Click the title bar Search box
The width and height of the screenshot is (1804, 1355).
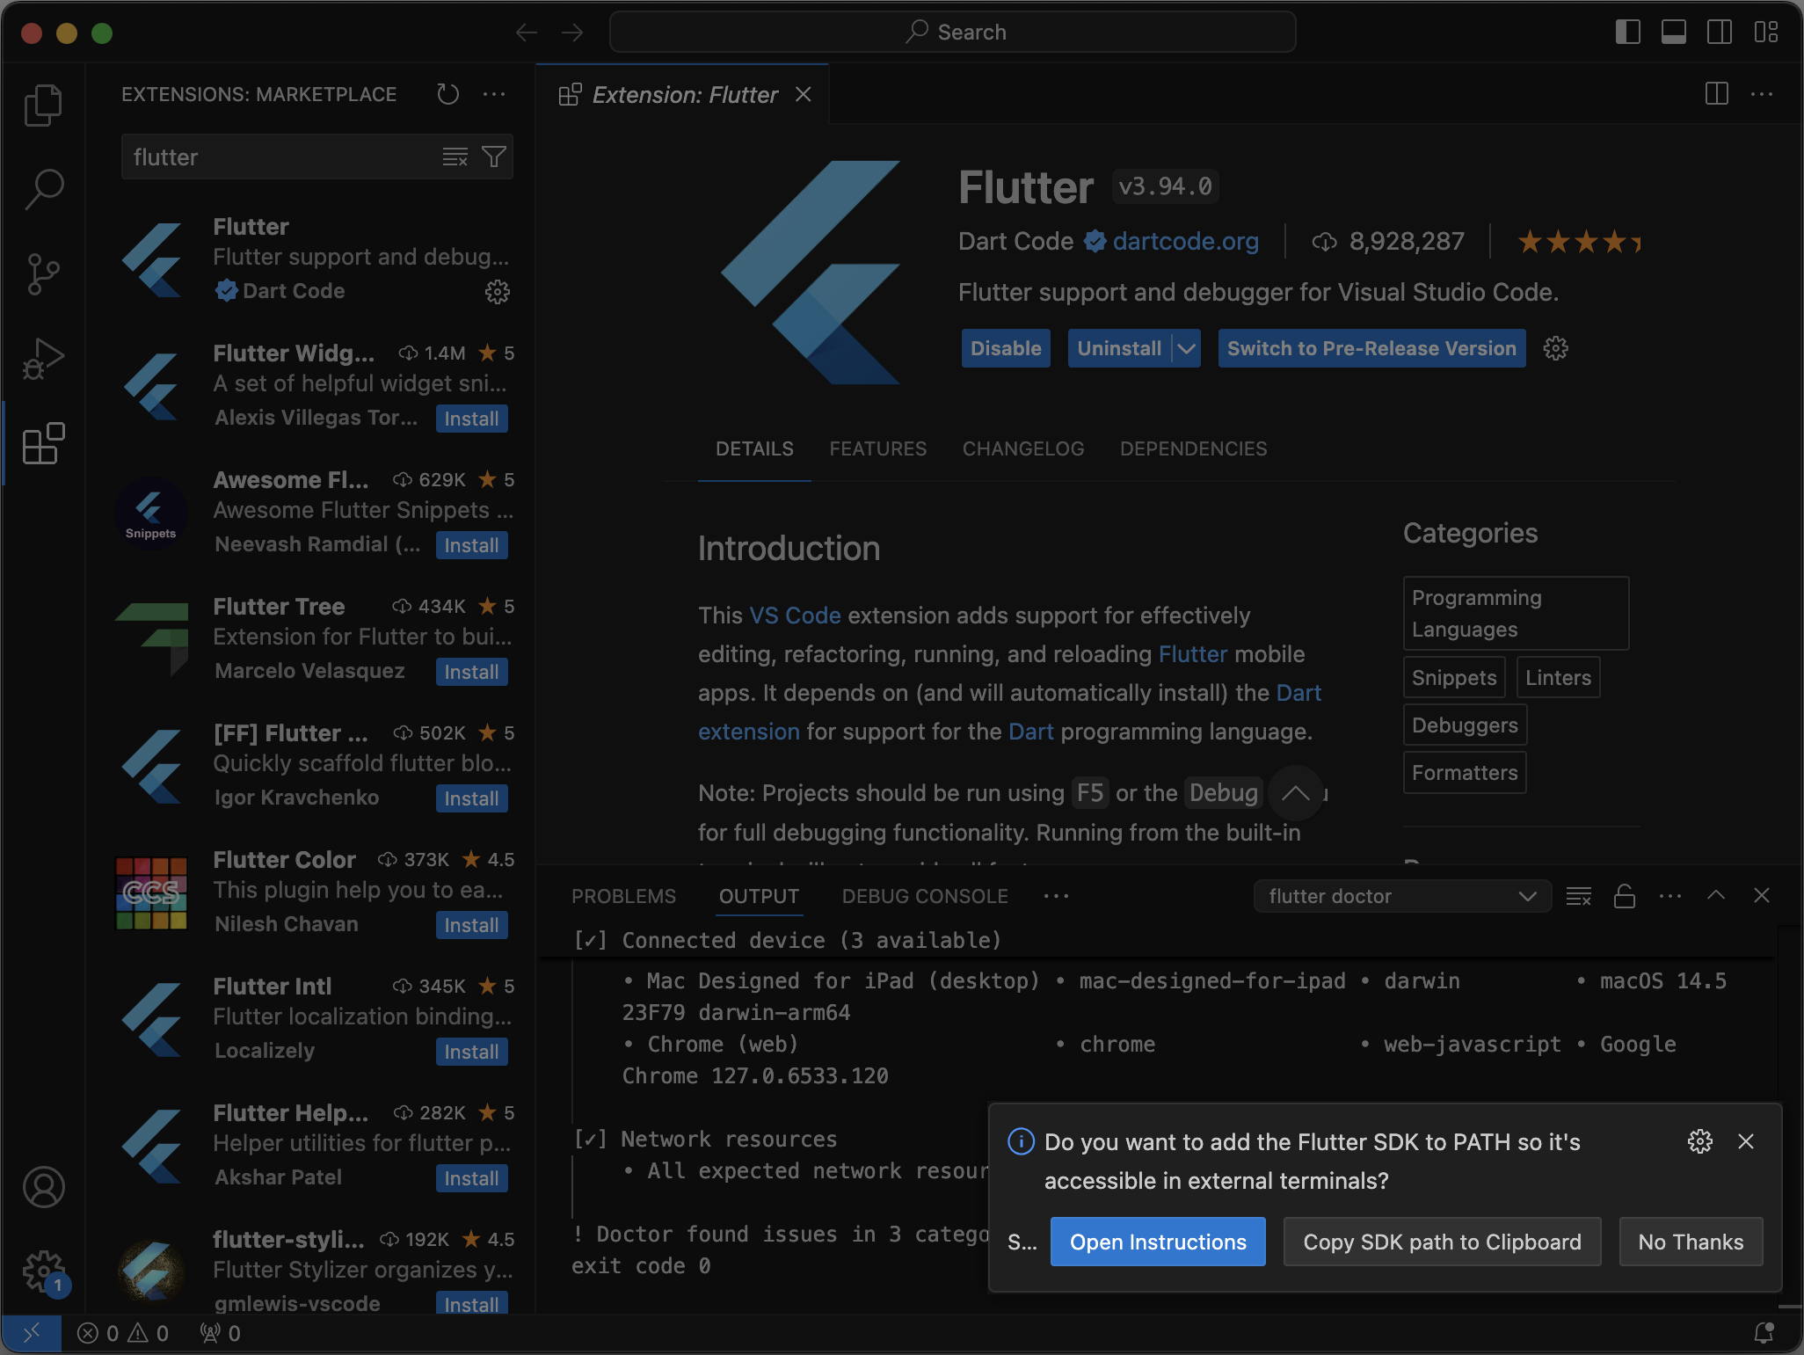pyautogui.click(x=953, y=33)
